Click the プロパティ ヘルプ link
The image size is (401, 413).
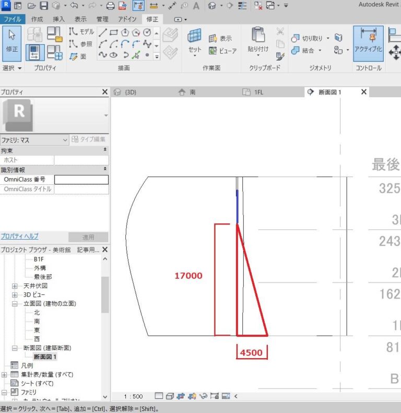click(19, 236)
